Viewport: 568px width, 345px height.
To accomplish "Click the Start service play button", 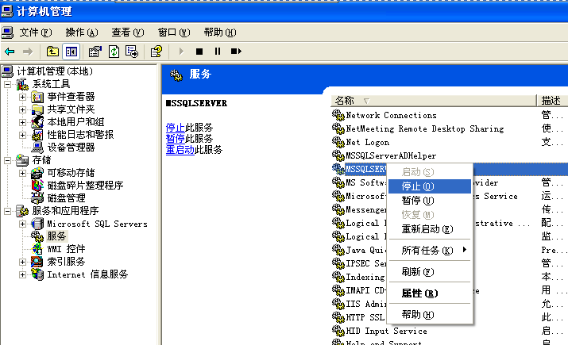I will point(181,52).
